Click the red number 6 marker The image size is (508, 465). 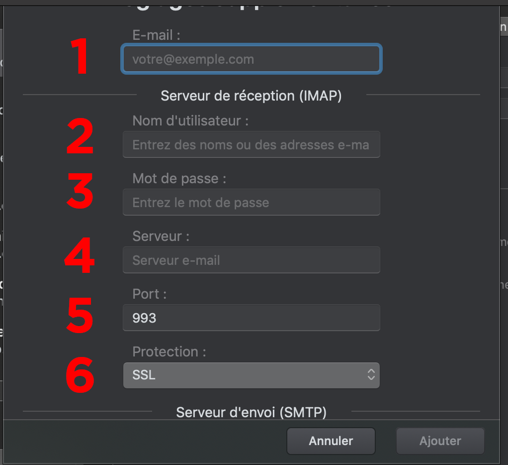pos(80,374)
